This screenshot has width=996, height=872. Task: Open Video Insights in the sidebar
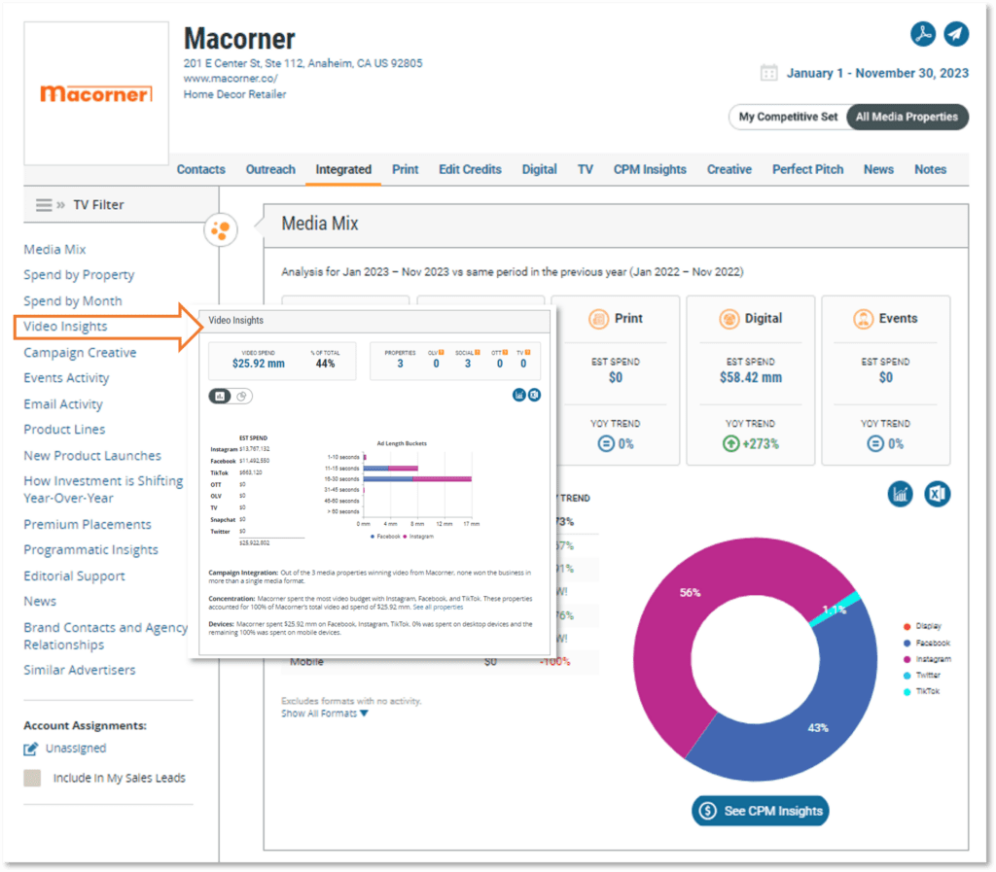[x=65, y=327]
